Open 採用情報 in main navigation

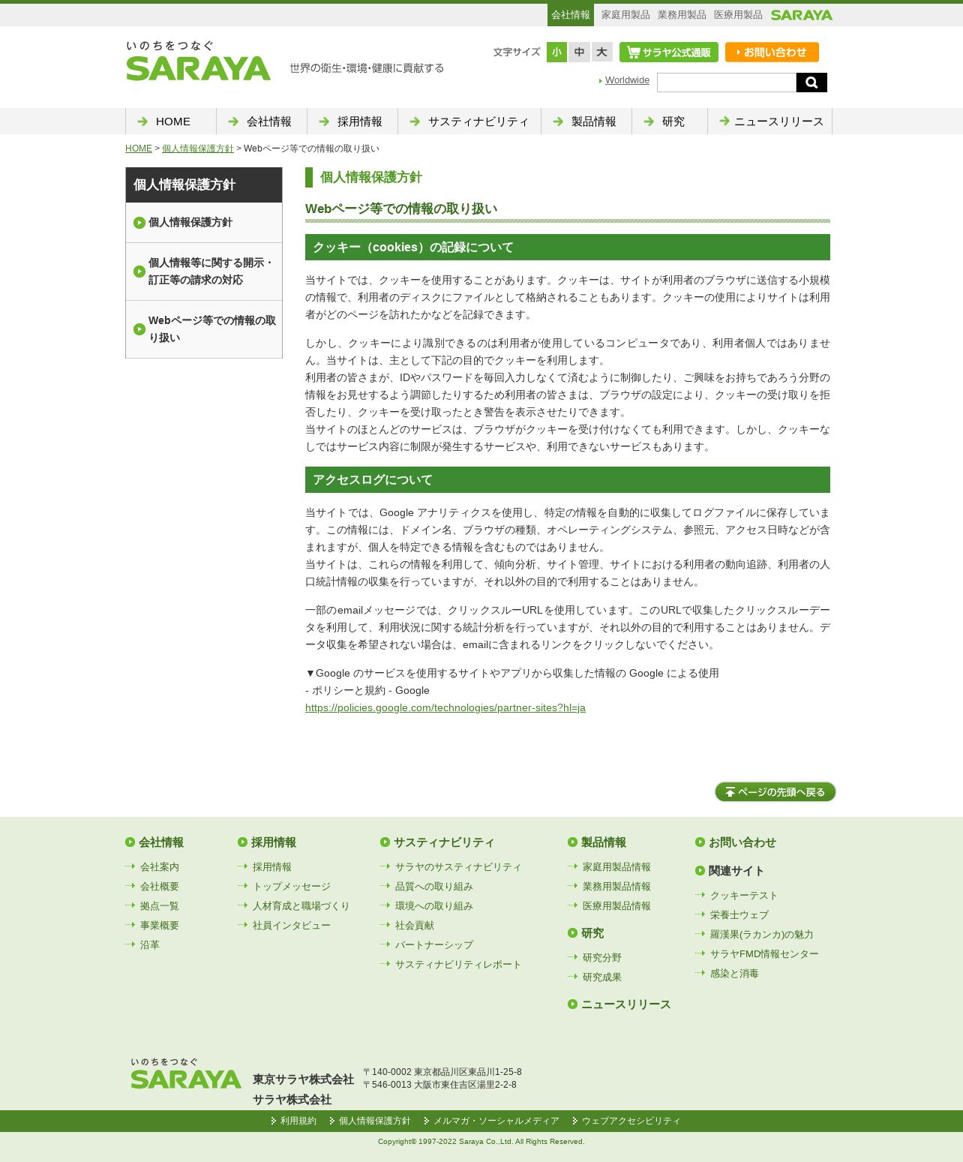click(x=352, y=122)
